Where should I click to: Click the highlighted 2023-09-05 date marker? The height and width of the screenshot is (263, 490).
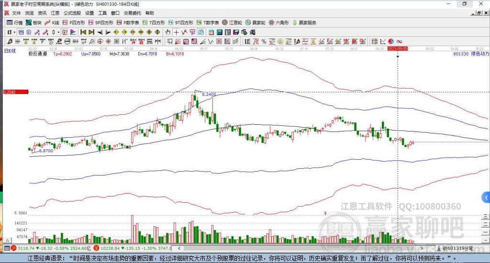(x=398, y=49)
